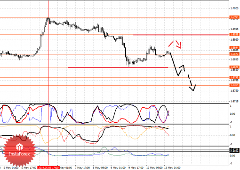Click the 0.4894 indicator value tag
The image size is (240, 170).
point(234,151)
